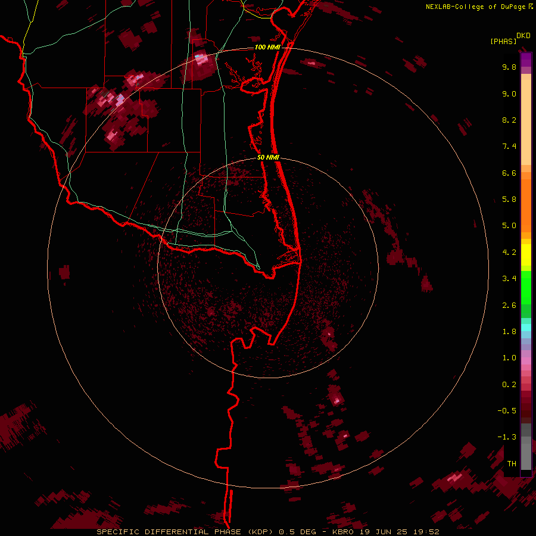Select the -0.5 scale label

[x=507, y=411]
